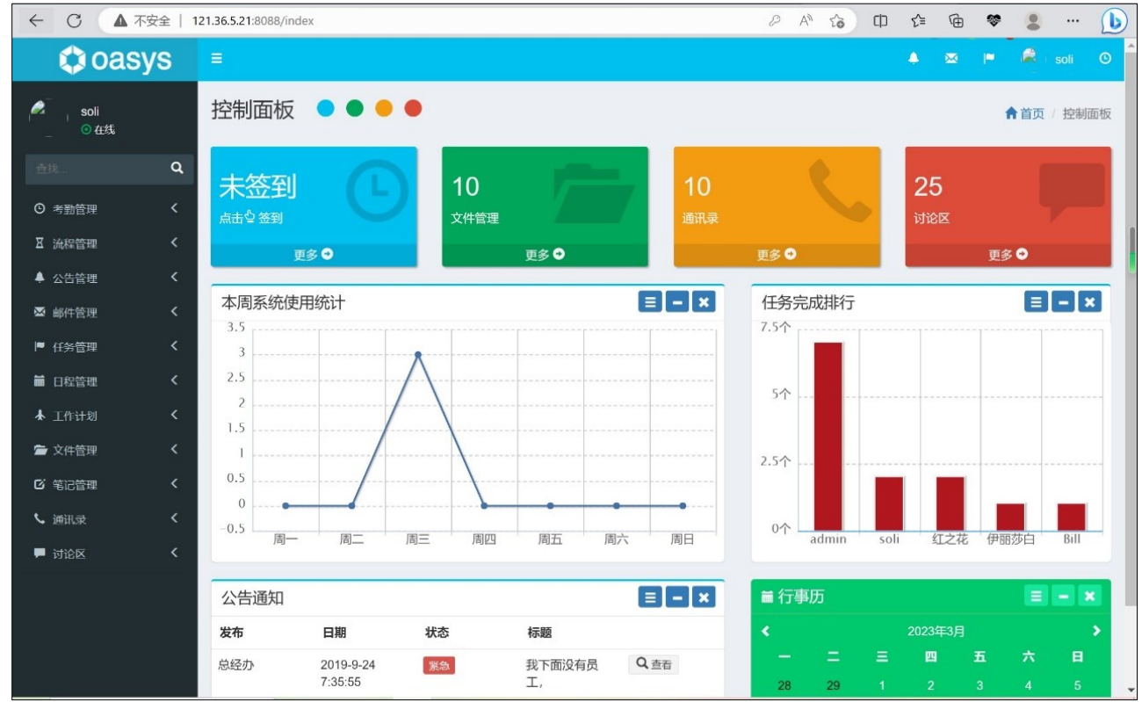Open the 公告通知 panel menu icon
This screenshot has width=1142, height=702.
650,597
